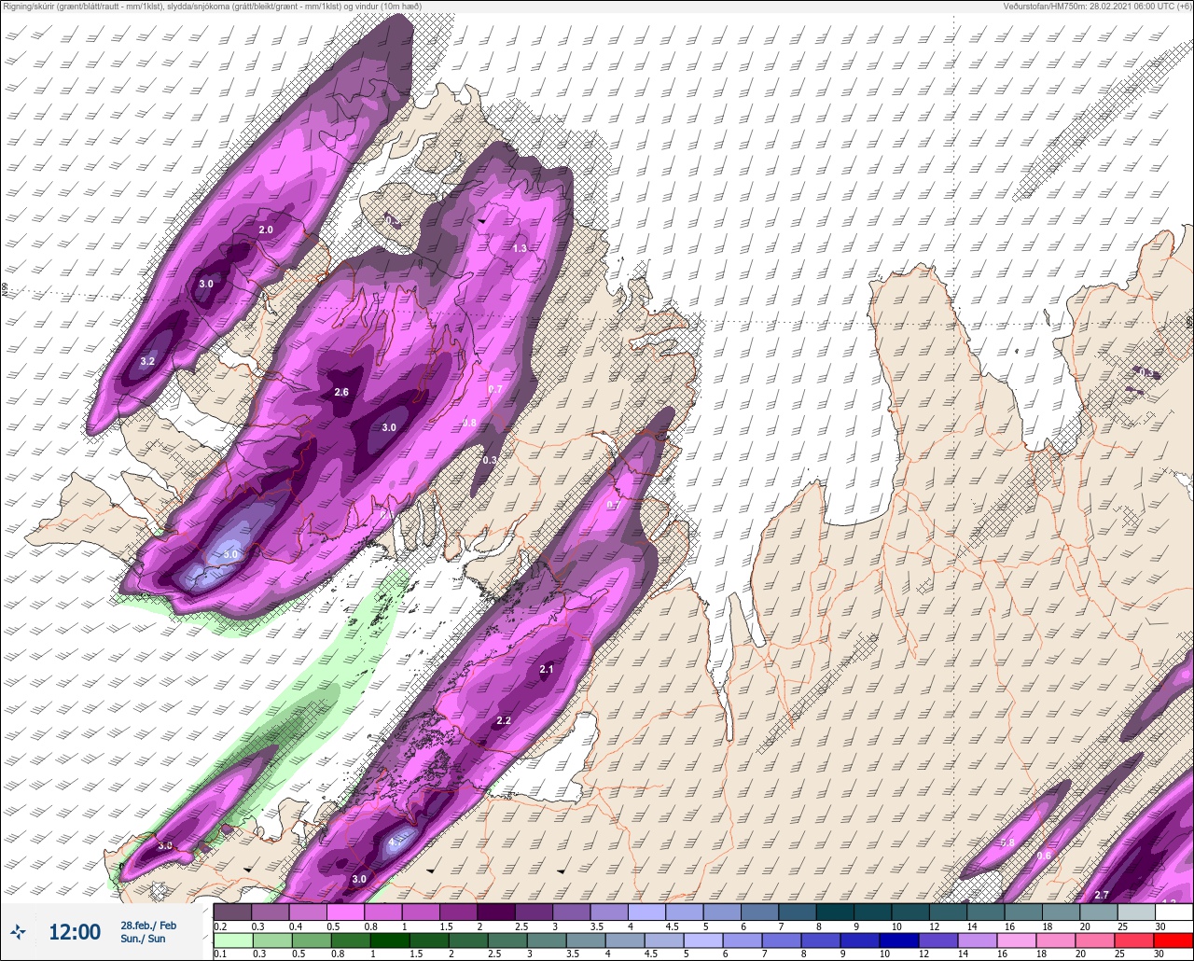Click the dark purple swatch labeled 2 in snow legend
Image resolution: width=1194 pixels, height=961 pixels.
pos(495,912)
